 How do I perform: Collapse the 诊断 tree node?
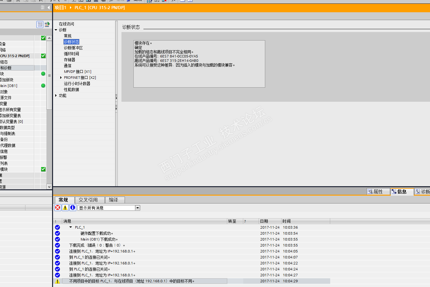tap(56, 30)
